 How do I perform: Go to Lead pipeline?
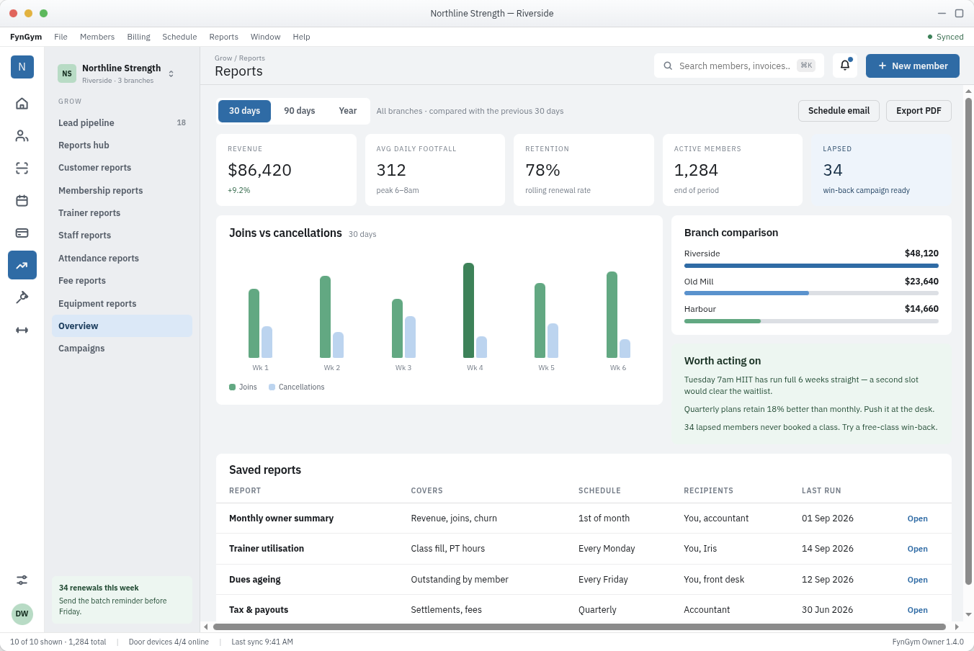pyautogui.click(x=122, y=123)
